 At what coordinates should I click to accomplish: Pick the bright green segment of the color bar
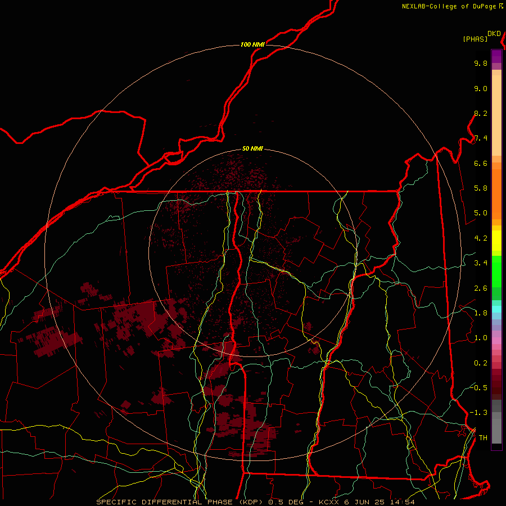tap(496, 271)
